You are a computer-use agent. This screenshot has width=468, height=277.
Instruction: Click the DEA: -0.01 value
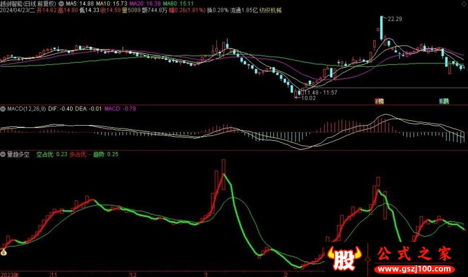coord(88,109)
